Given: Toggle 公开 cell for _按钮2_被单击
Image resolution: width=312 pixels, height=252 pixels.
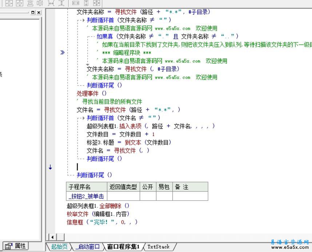Looking at the screenshot, I should [148, 196].
